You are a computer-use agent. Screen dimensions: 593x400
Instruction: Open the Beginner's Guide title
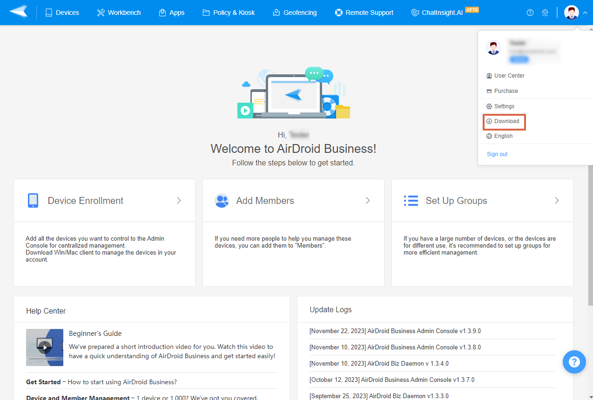click(95, 334)
